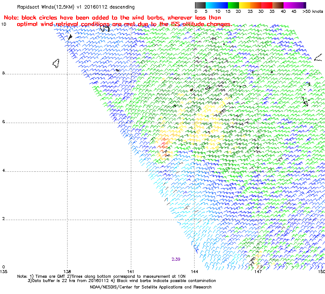Viewport: 325px width, 294px height.
Task: Click the "Rapidscat Winds(12.5KM) v1 20160112 descending" title
Action: pos(76,7)
